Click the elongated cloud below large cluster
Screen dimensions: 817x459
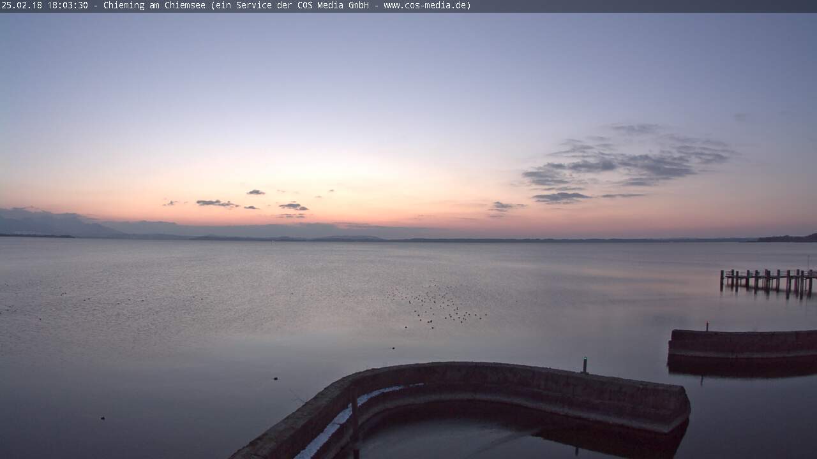(x=562, y=197)
